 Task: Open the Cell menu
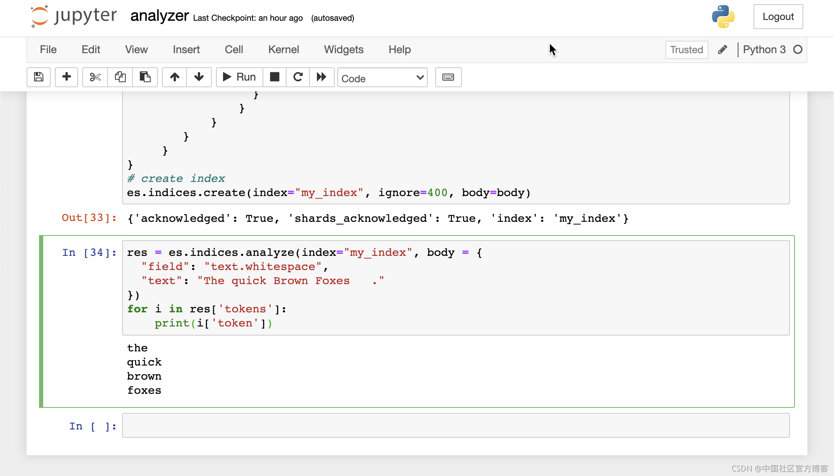[x=234, y=49]
